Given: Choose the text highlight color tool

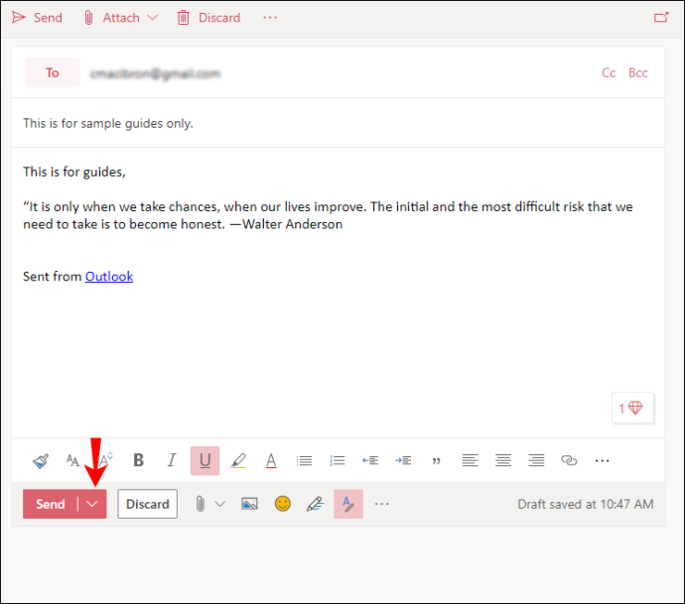Looking at the screenshot, I should coord(238,461).
